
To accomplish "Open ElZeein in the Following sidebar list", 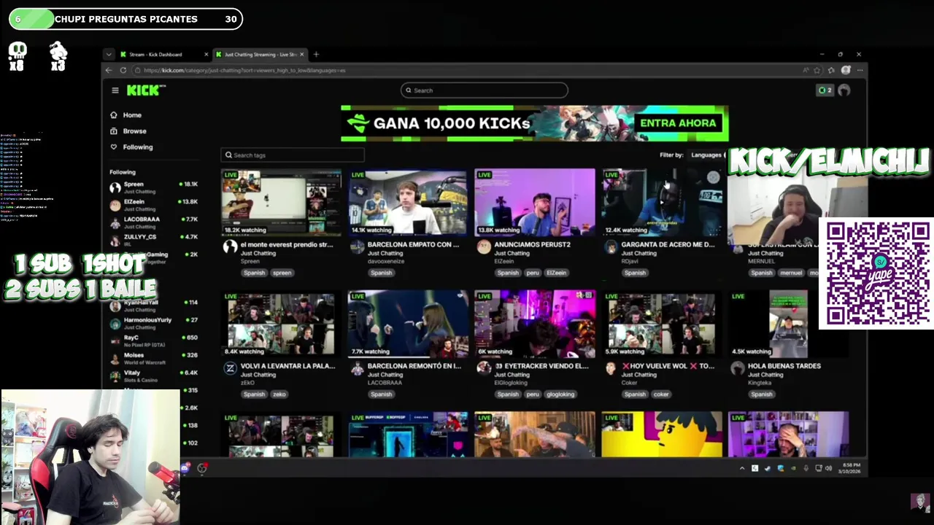I will point(153,205).
